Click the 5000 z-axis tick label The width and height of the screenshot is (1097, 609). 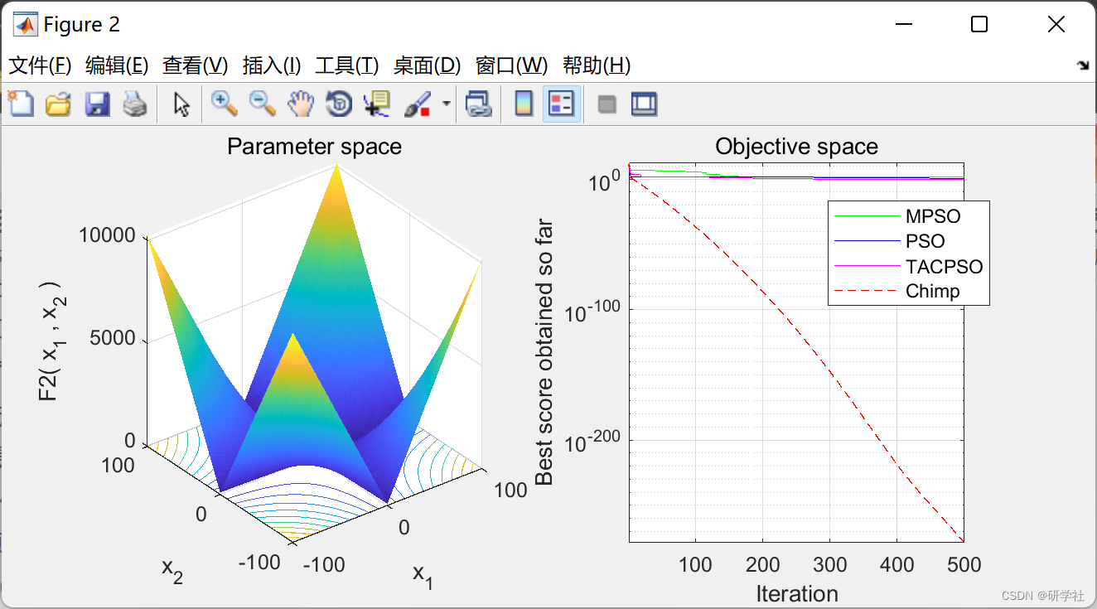pyautogui.click(x=112, y=338)
